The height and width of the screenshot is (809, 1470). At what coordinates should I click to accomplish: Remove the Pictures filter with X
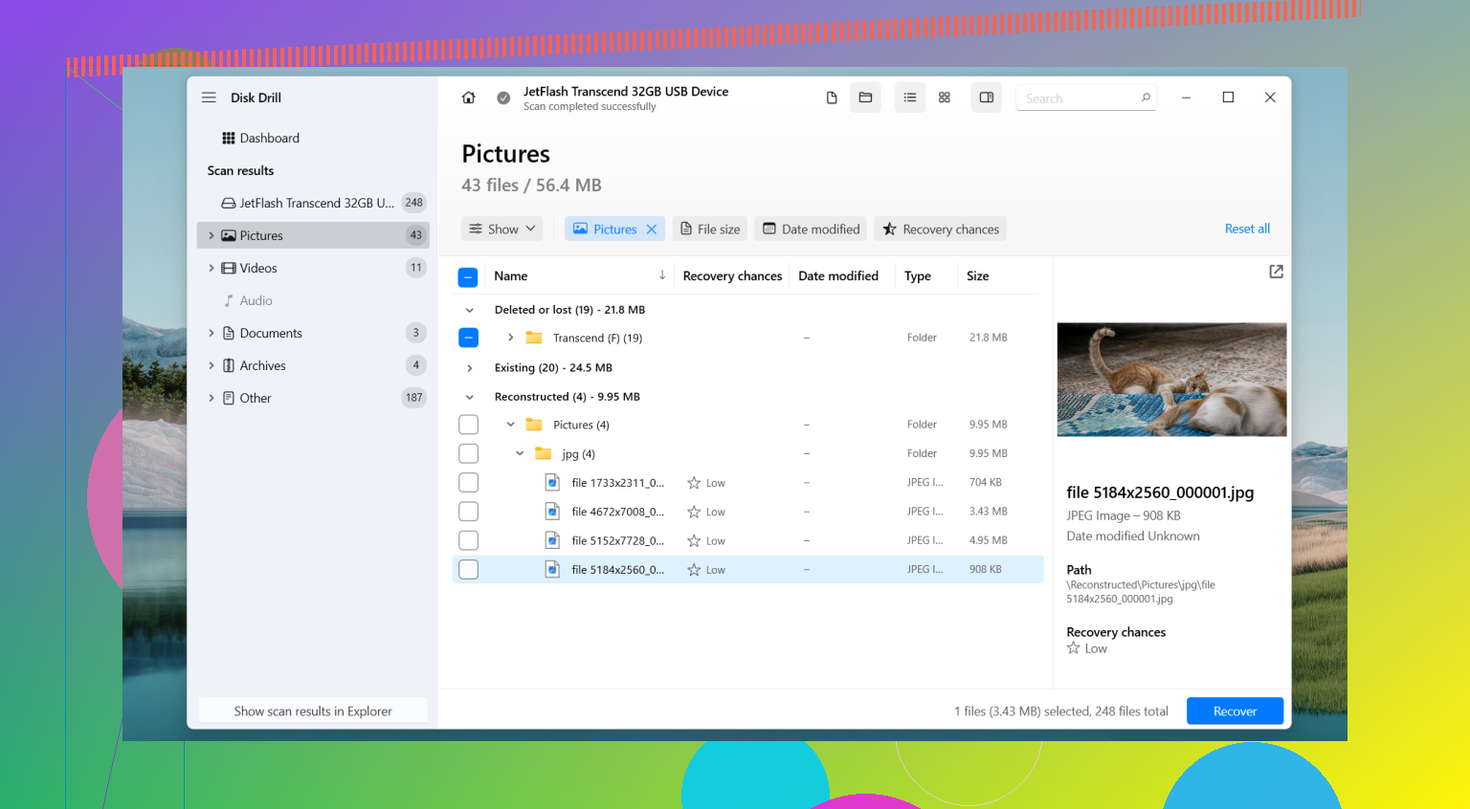(x=652, y=230)
